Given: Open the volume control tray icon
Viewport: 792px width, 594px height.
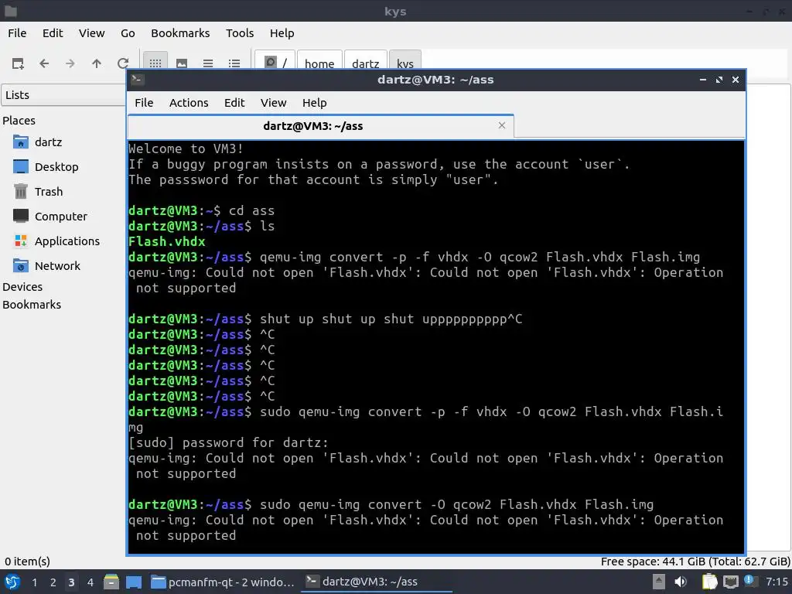Looking at the screenshot, I should (681, 582).
